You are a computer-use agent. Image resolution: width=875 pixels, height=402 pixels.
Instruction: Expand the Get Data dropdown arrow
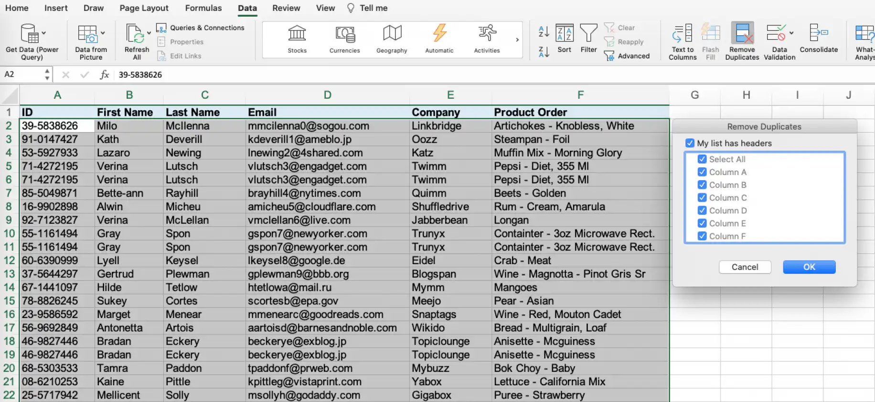pyautogui.click(x=44, y=33)
